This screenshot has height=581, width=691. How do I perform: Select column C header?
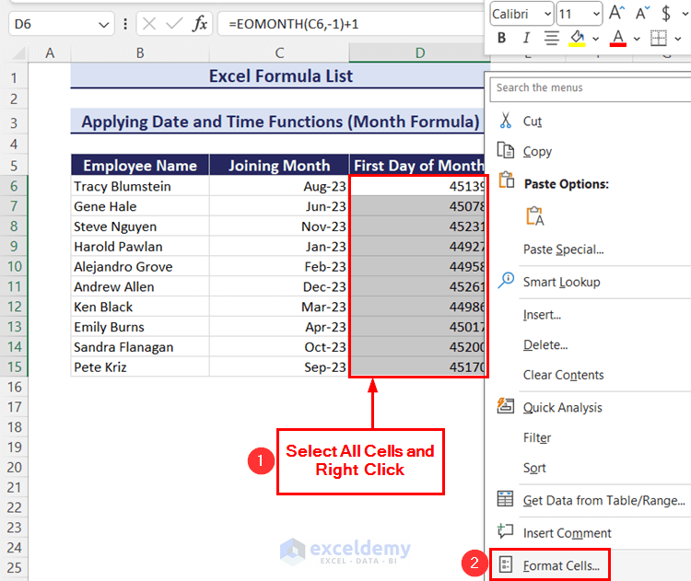(279, 53)
